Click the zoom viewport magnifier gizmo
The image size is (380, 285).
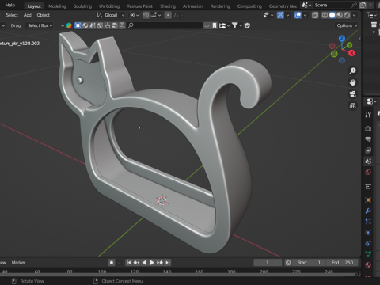point(353,70)
